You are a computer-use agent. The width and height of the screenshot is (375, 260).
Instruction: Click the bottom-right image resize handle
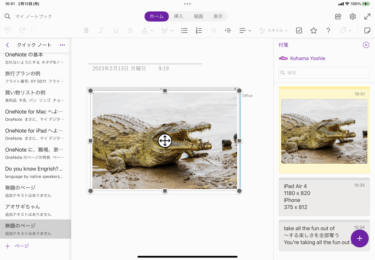[x=239, y=191]
